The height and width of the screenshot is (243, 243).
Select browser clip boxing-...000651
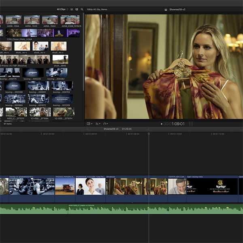click(38, 86)
